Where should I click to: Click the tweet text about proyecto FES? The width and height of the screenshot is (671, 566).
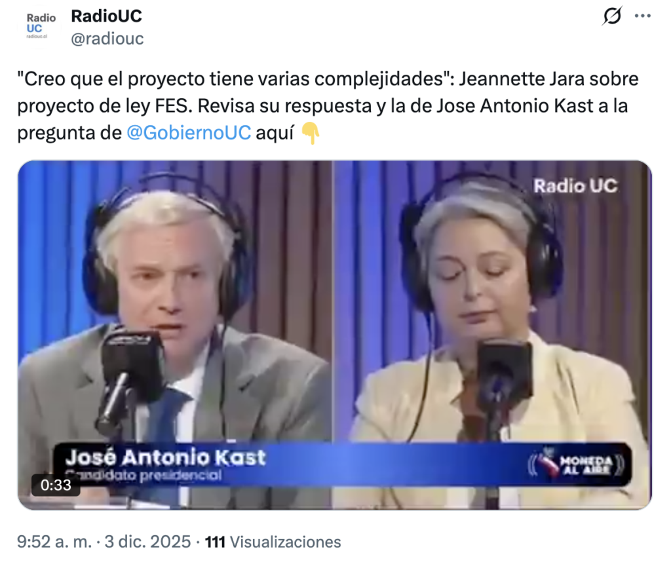[x=328, y=105]
